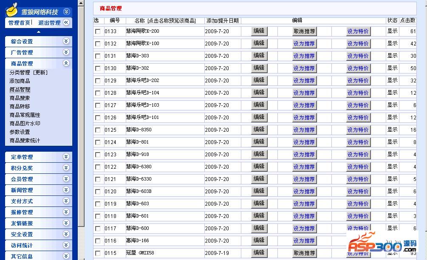
Task: Open 分类管理 in the sidebar
Action: pos(20,72)
